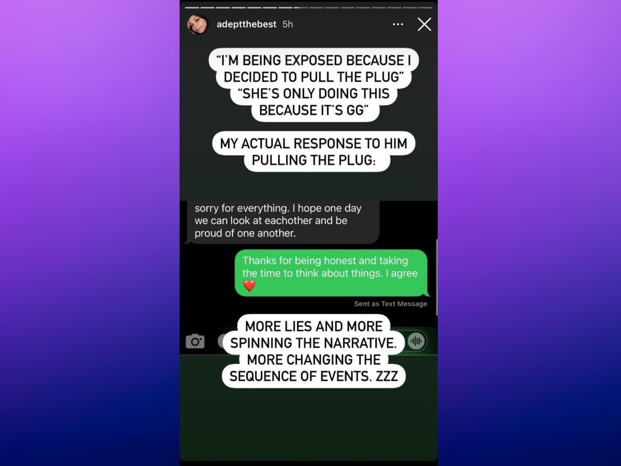Open the adeptthebest profile picture
Screen dimensions: 621x466
(x=198, y=24)
